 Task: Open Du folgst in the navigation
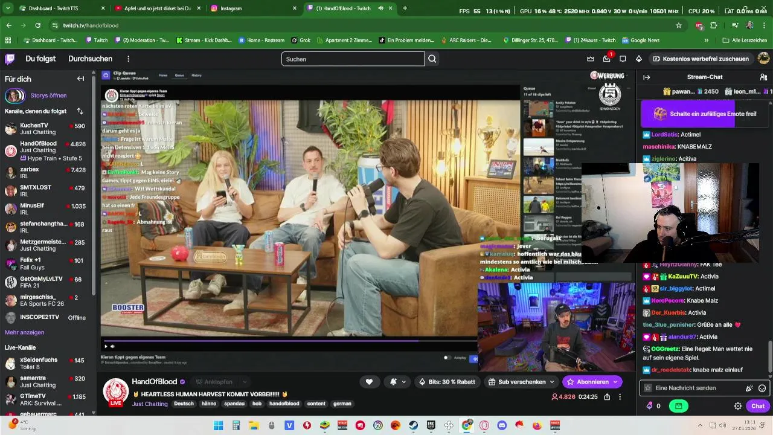pyautogui.click(x=40, y=59)
